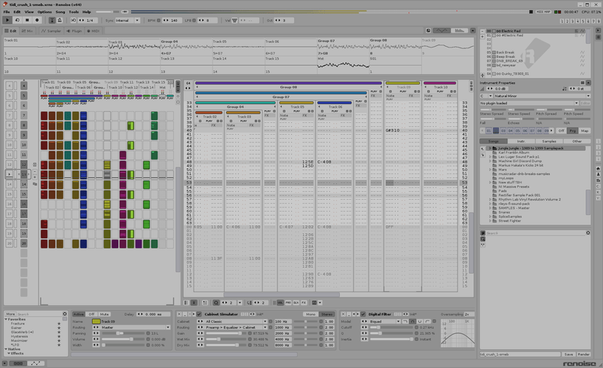The width and height of the screenshot is (603, 368).
Task: Click the spectrum view icon above tracks
Action: [459, 30]
